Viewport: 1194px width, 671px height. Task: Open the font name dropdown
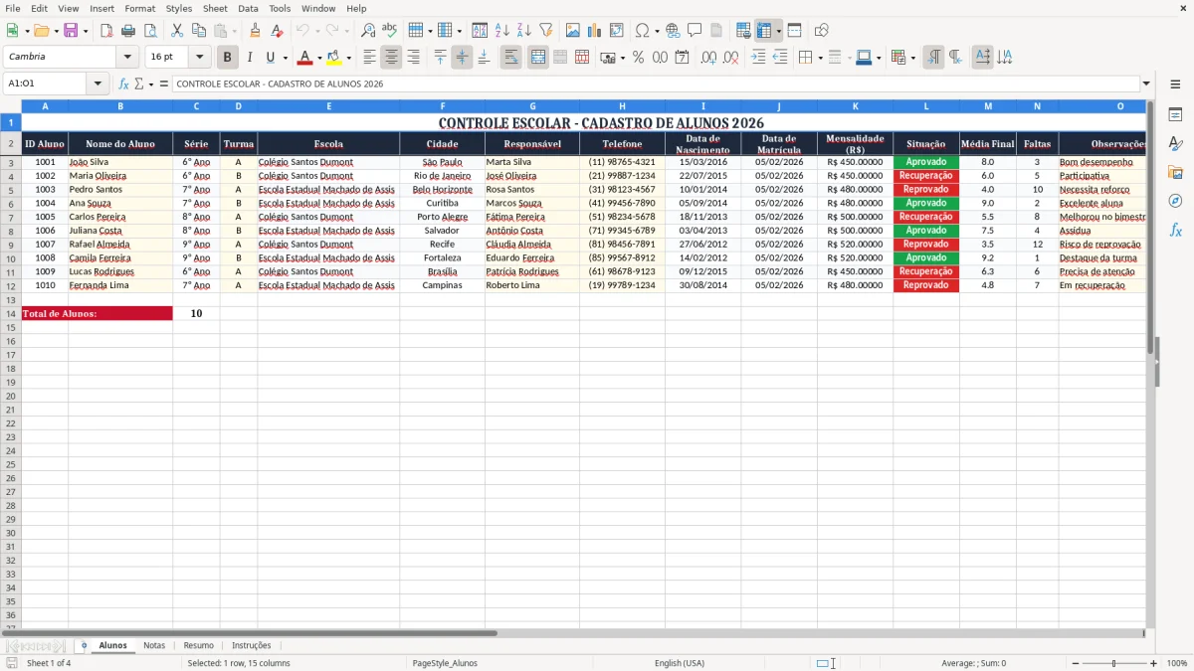(x=127, y=58)
